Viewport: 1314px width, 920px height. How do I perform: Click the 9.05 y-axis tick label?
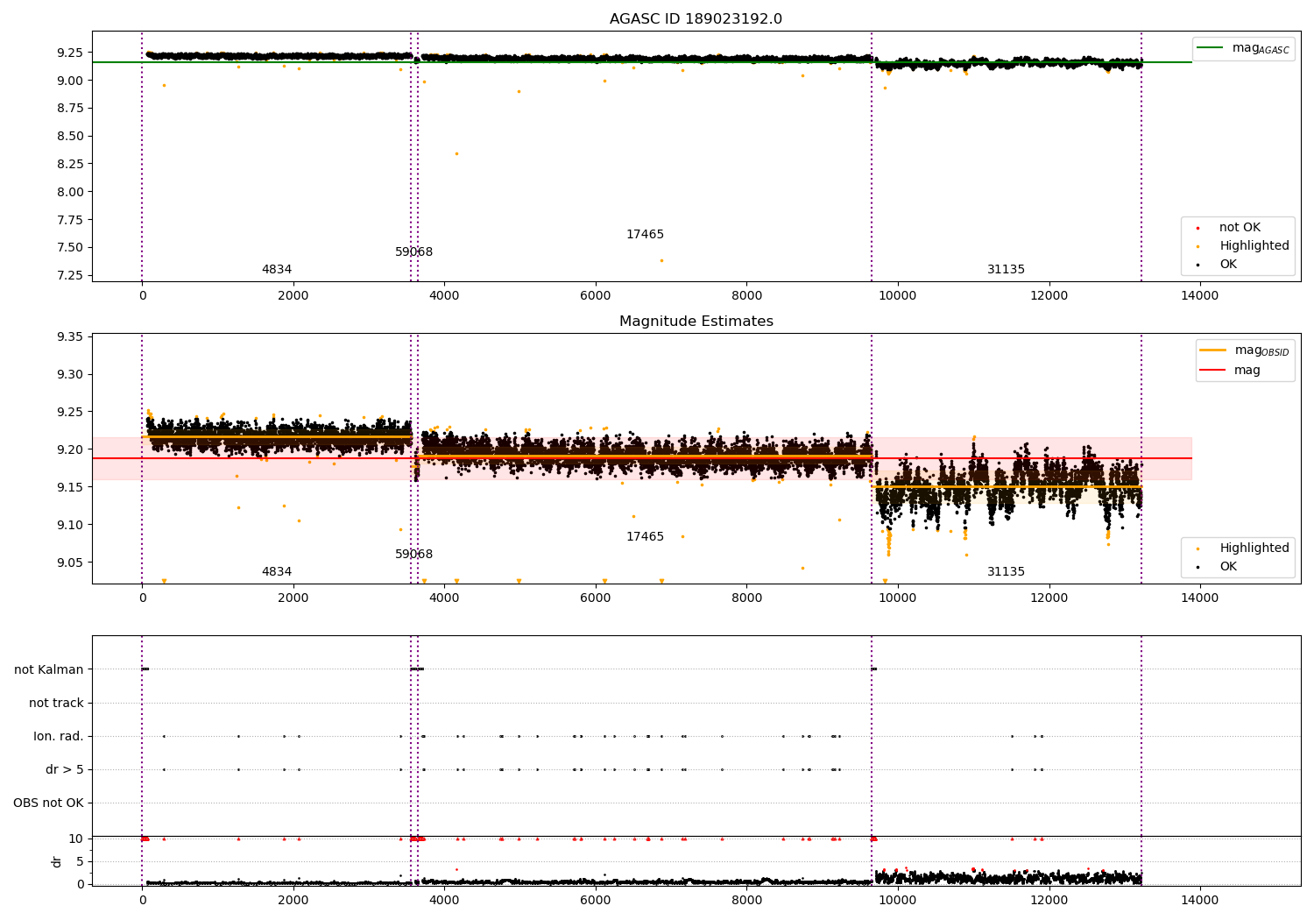69,563
